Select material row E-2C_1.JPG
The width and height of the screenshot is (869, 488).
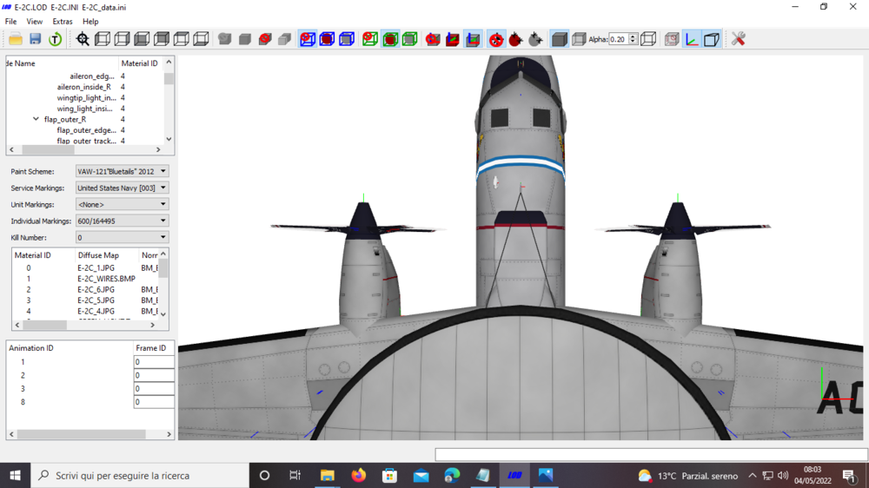pos(96,267)
